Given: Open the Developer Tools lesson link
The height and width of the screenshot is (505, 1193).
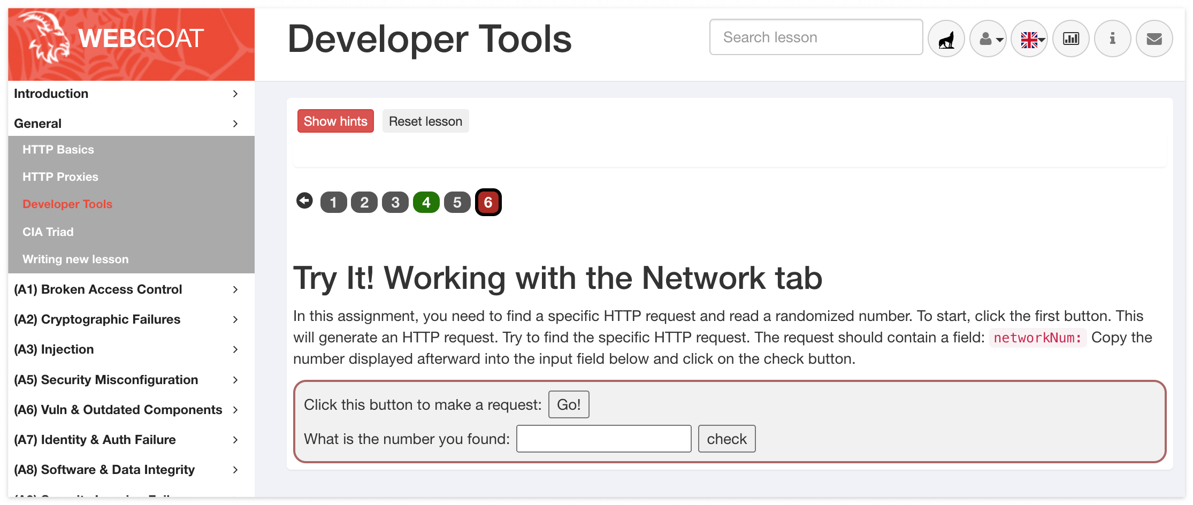Looking at the screenshot, I should point(67,204).
